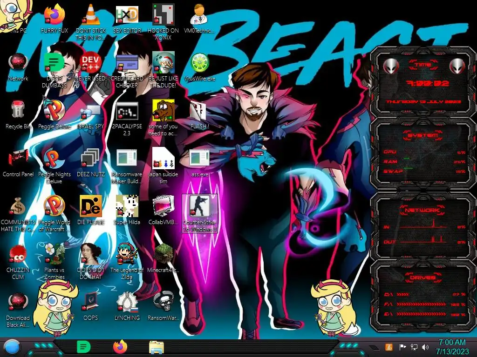Click the NETWORK widget IN graph
477x357 pixels.
(x=424, y=225)
